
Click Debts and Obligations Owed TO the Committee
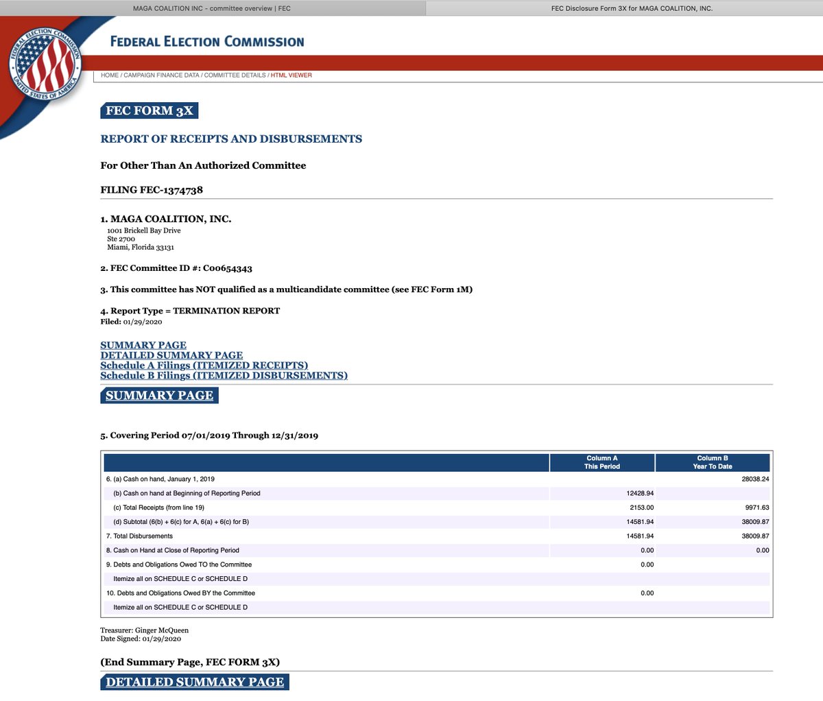click(x=179, y=565)
